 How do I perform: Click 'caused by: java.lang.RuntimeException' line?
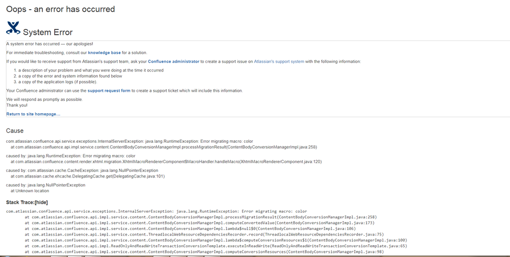click(x=70, y=156)
